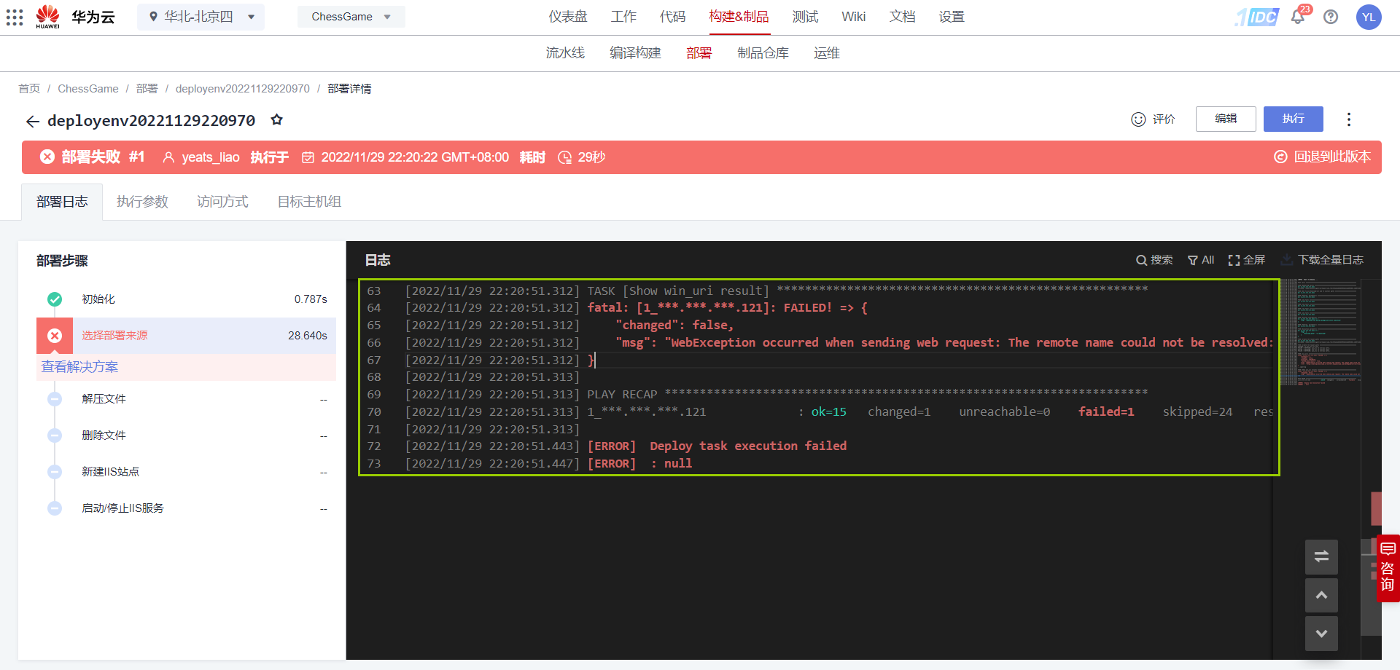Image resolution: width=1400 pixels, height=670 pixels.
Task: Go to 仪表盘 menu
Action: [x=568, y=17]
